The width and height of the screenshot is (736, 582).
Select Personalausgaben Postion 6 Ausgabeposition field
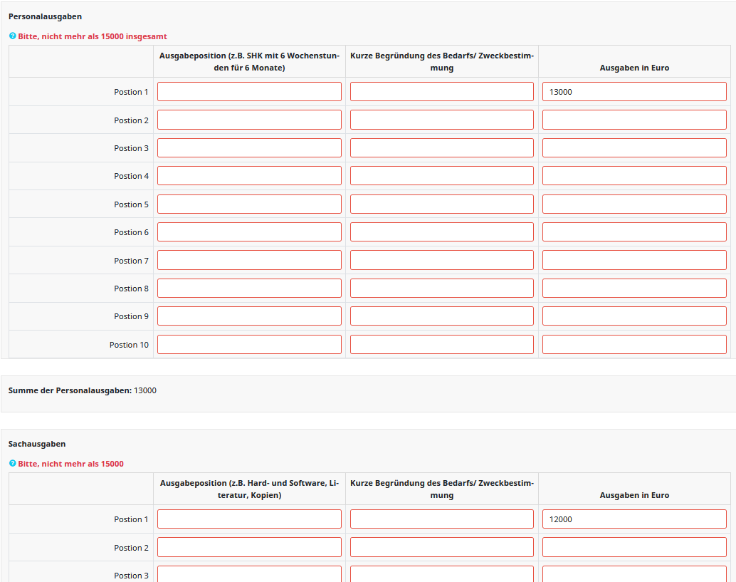249,232
